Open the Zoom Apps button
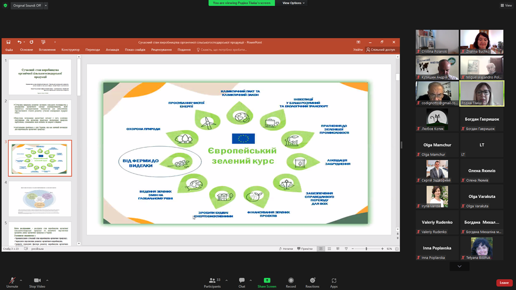 (334, 282)
